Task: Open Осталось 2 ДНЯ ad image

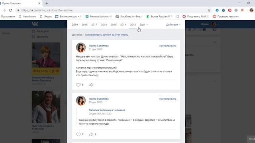Action: [x=46, y=58]
